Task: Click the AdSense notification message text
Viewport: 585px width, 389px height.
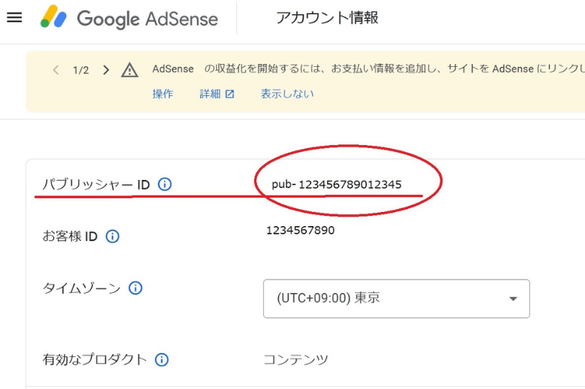Action: (369, 68)
